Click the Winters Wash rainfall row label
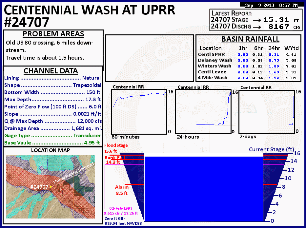The width and height of the screenshot is (306, 228). [x=214, y=66]
